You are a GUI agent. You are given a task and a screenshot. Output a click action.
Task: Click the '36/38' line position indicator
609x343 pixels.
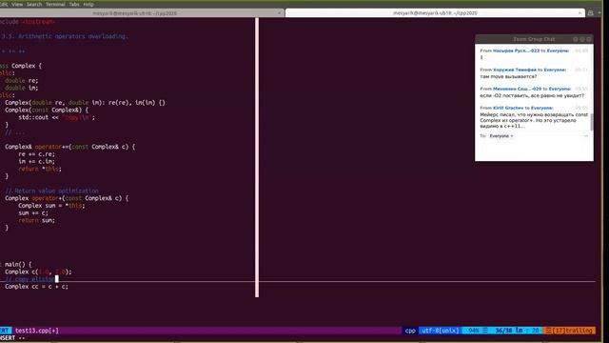[503, 331]
